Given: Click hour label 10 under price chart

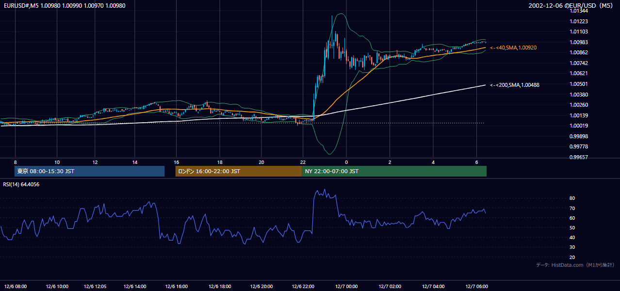Looking at the screenshot, I should (x=57, y=162).
